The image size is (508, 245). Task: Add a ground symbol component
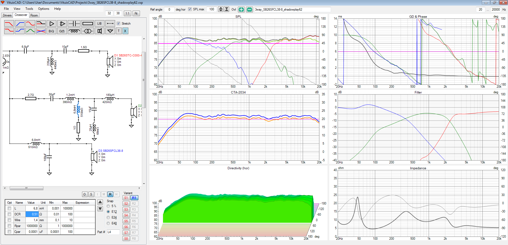[x=110, y=31]
